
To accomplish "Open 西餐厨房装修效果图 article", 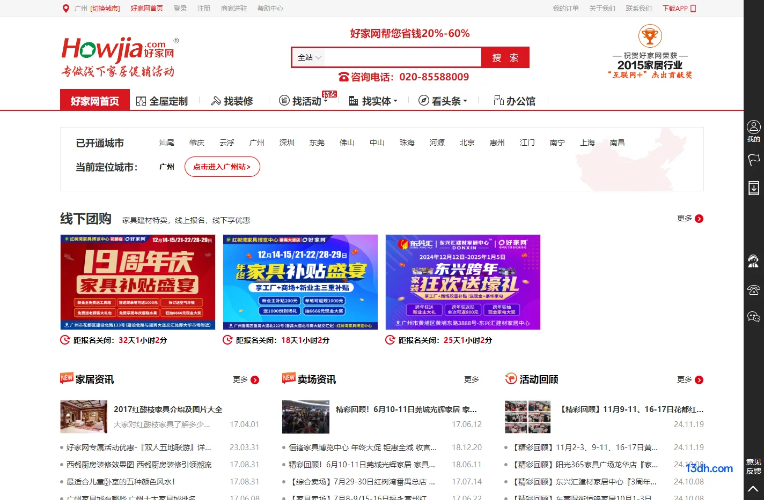I will click(139, 465).
